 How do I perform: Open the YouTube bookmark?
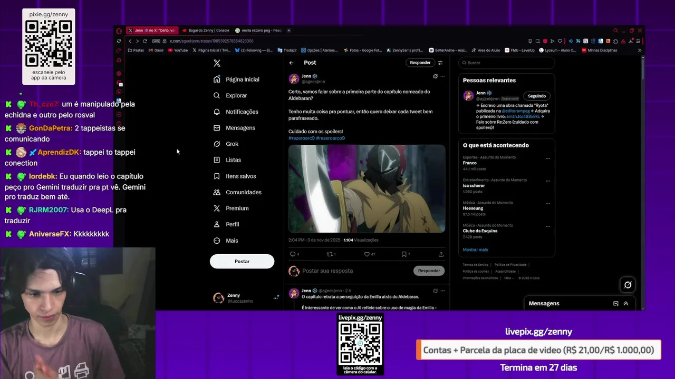tap(178, 51)
